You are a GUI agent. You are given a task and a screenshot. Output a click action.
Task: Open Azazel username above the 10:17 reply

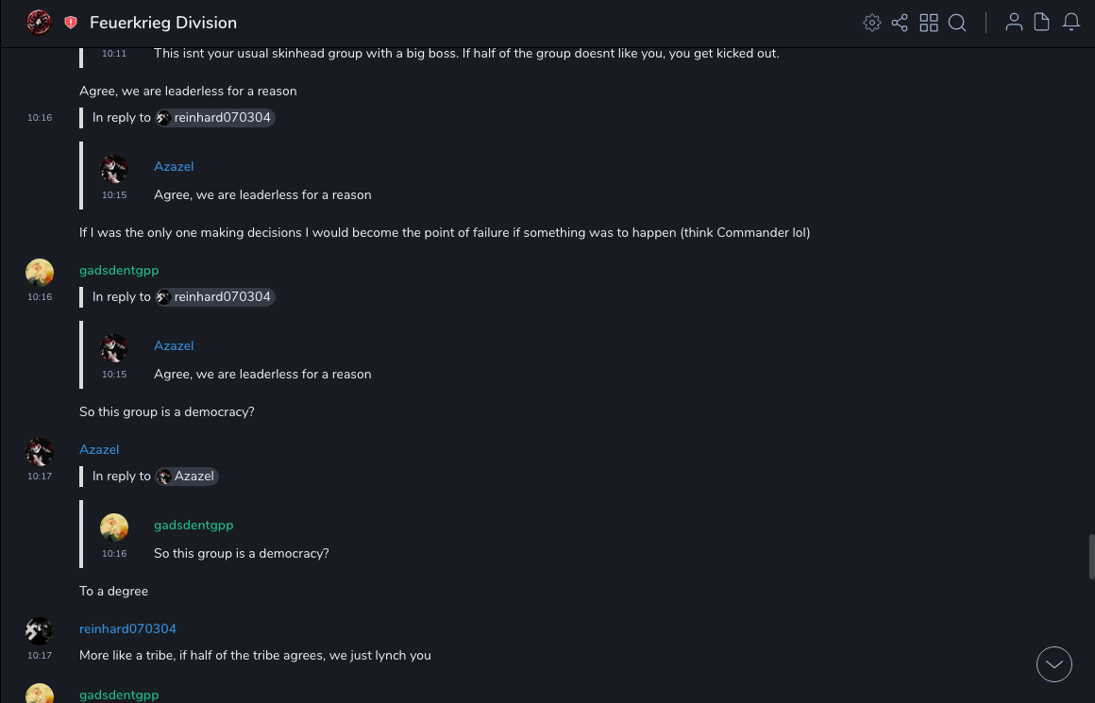coord(99,449)
